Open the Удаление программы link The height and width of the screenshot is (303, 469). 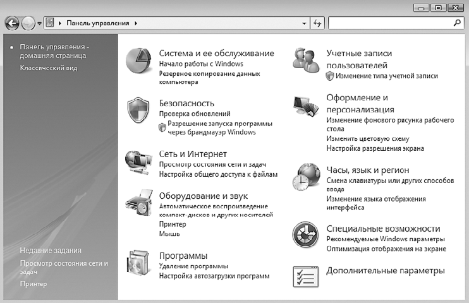tap(193, 266)
